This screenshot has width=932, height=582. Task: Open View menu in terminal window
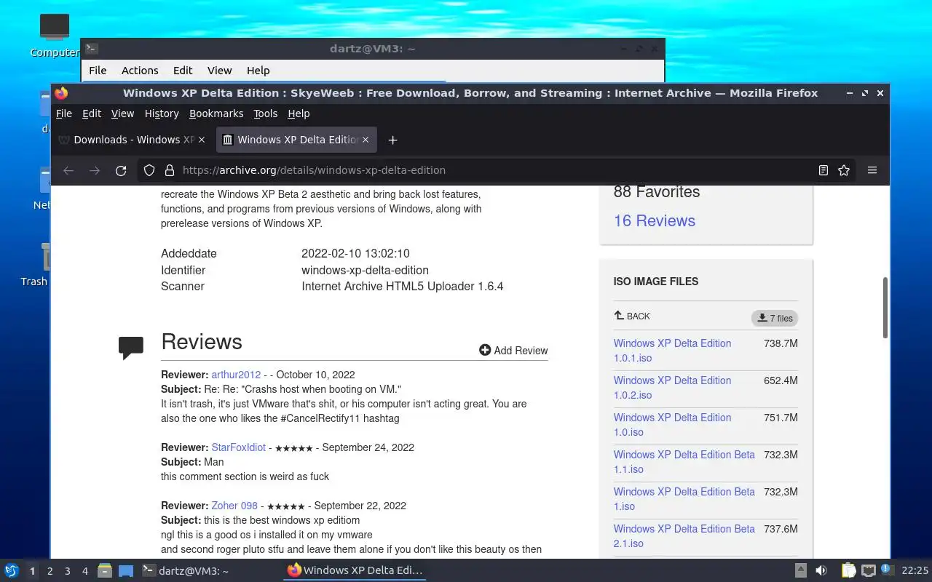[219, 71]
